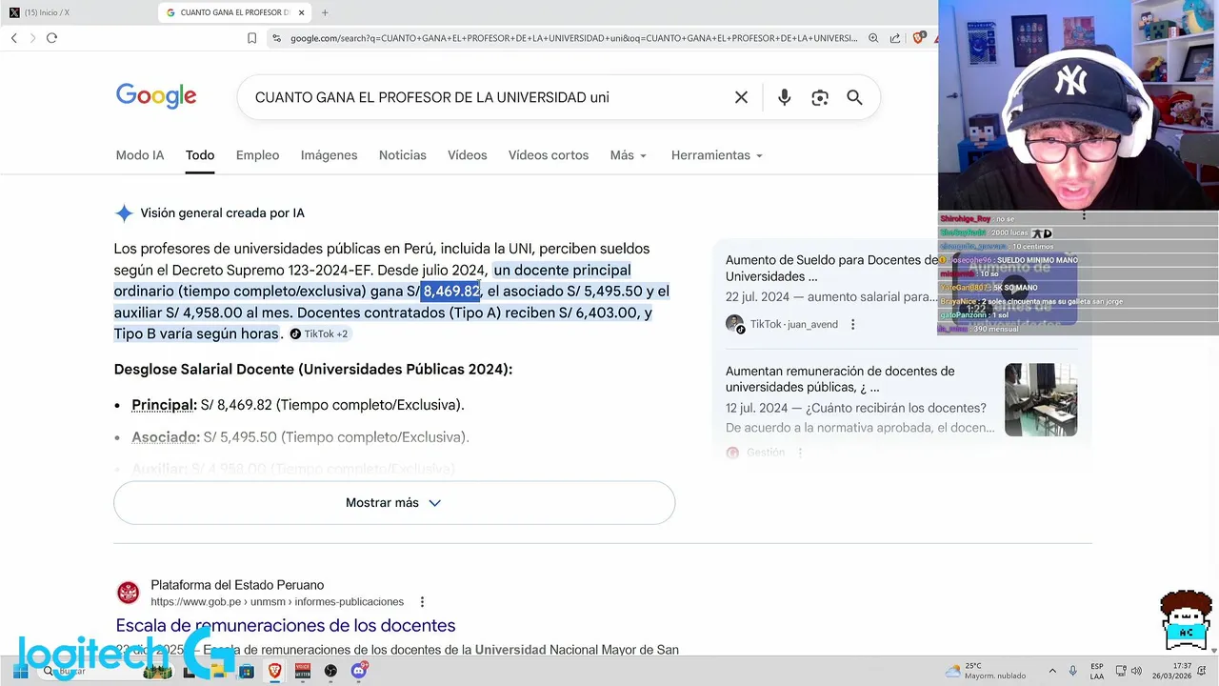Open Escala de remuneraciones de los docentes

286,626
